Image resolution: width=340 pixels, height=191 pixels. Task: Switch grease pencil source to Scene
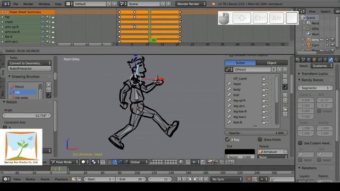pos(240,63)
